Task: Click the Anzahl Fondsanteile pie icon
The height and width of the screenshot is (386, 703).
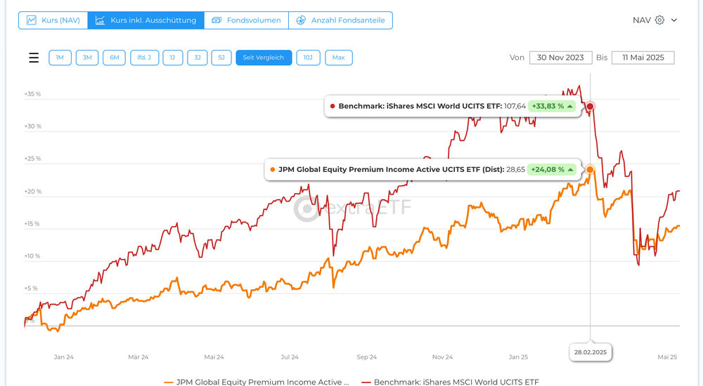Action: pyautogui.click(x=301, y=20)
